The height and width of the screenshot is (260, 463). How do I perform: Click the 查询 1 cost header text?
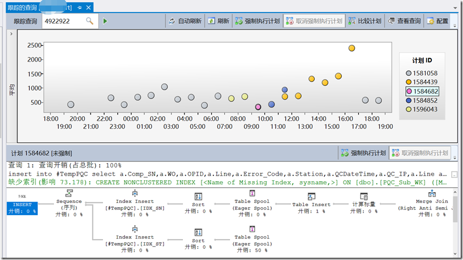point(65,165)
